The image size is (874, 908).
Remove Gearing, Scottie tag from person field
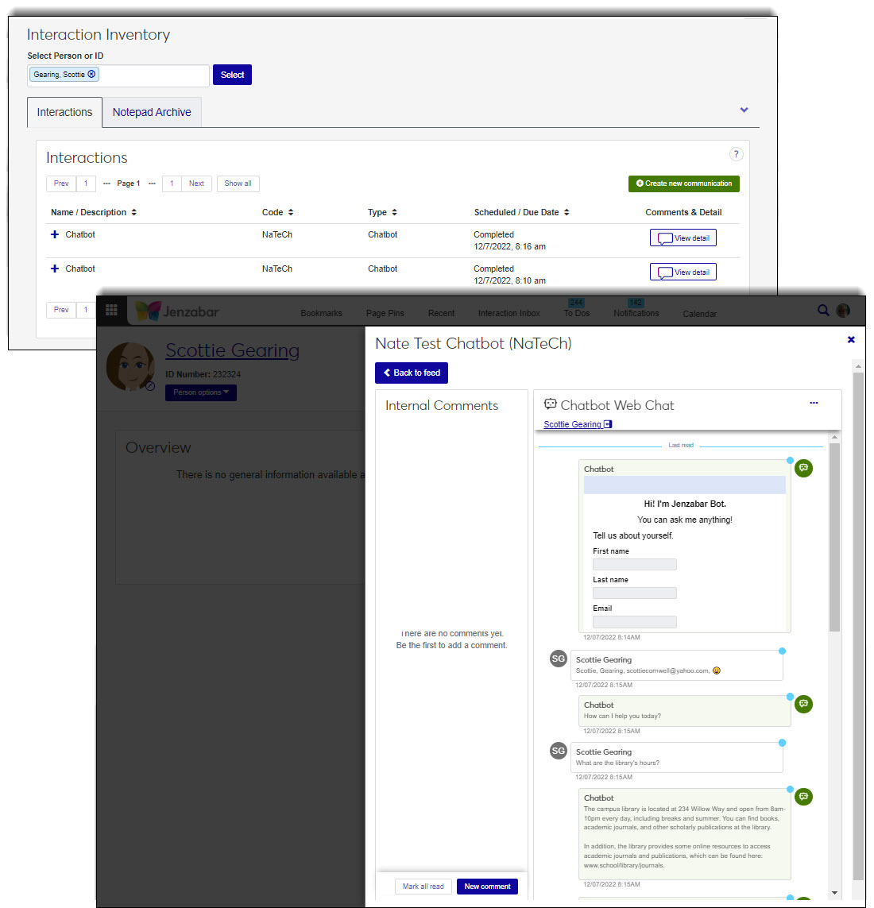[x=91, y=74]
